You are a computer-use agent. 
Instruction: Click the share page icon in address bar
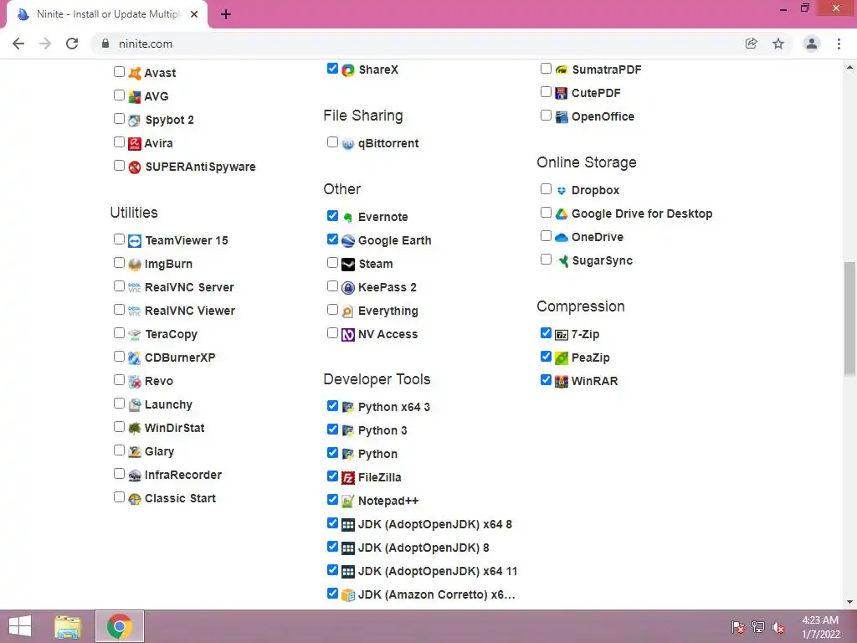point(751,44)
